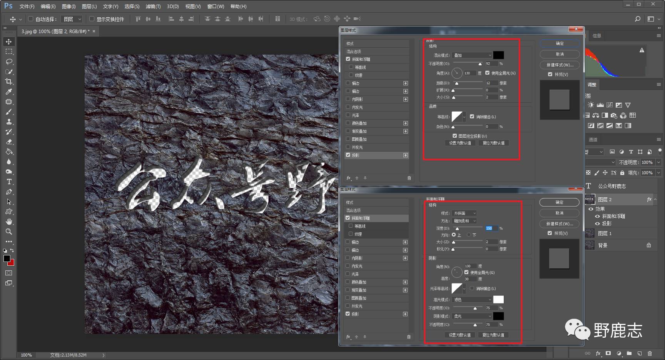Select the Horizontal Type tool
This screenshot has width=665, height=360.
click(x=9, y=182)
